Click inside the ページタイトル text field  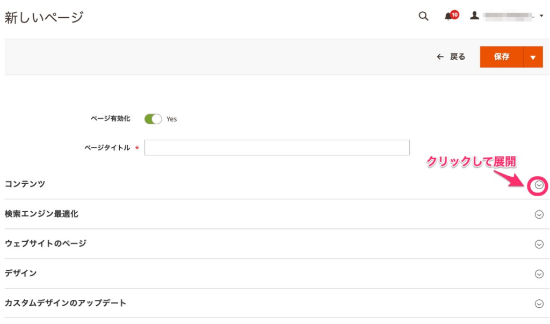click(x=276, y=147)
